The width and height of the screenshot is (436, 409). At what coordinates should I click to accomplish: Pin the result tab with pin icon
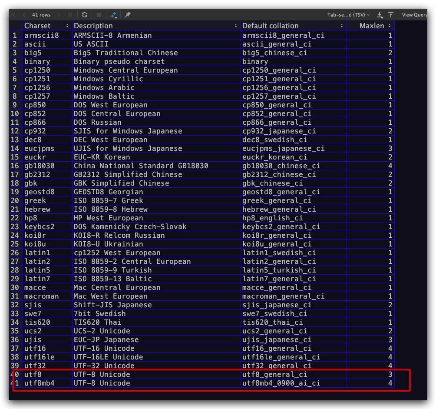pyautogui.click(x=128, y=15)
